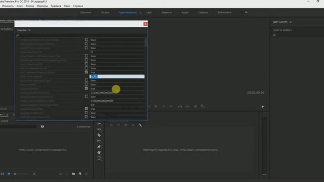Image resolution: width=324 pixels, height=182 pixels.
Task: Open the Эпизод menu
Action: pos(30,6)
